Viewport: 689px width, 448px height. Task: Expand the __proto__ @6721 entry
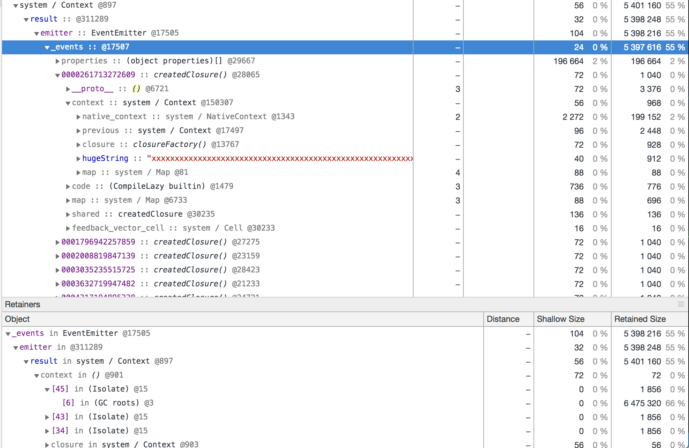tap(68, 89)
